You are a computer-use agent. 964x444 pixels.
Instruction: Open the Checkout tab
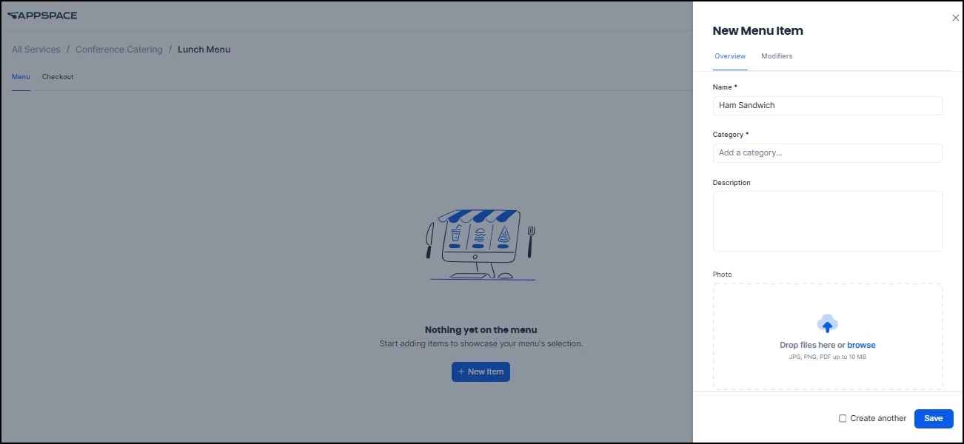58,77
